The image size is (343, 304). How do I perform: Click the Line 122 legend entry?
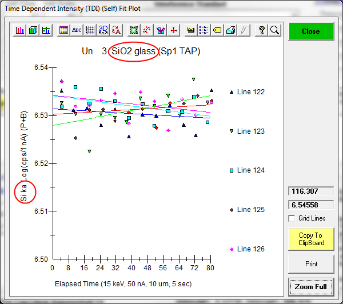250,91
